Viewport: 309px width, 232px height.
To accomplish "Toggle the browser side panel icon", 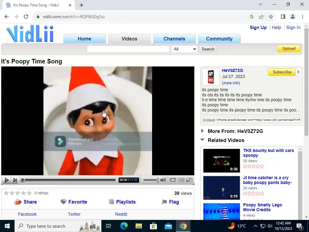I will (283, 17).
